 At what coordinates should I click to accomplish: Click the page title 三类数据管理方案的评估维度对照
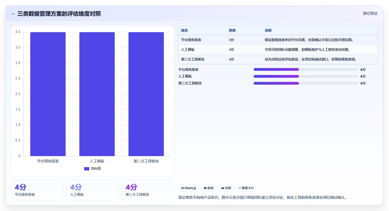pos(59,14)
